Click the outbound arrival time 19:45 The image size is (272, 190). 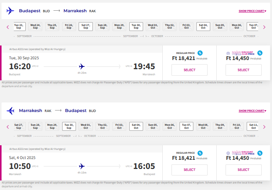[144, 67]
